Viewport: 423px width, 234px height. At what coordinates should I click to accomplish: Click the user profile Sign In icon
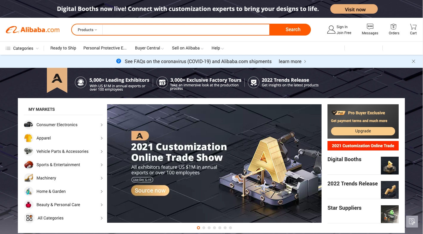331,30
